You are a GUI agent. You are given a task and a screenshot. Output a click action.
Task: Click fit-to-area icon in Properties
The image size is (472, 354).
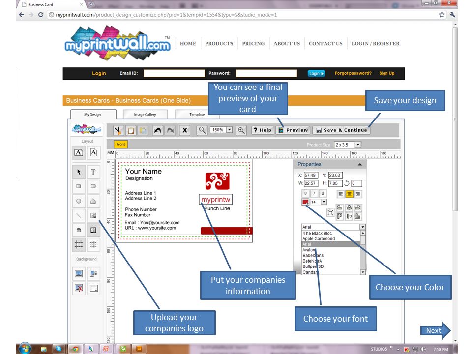point(330,213)
